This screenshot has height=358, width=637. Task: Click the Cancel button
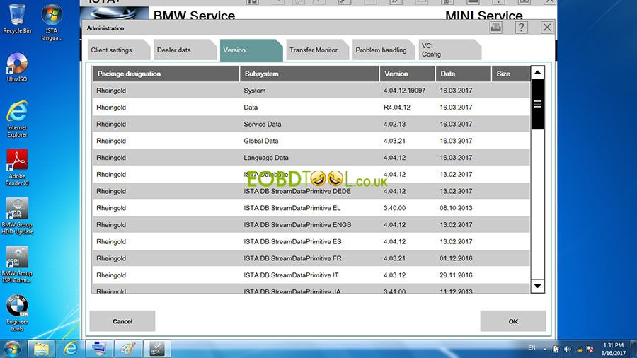point(122,321)
